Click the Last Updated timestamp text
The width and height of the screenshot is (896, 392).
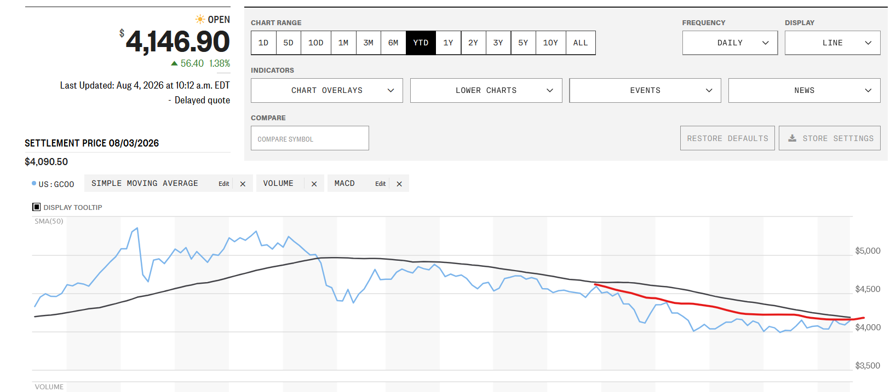(x=145, y=85)
